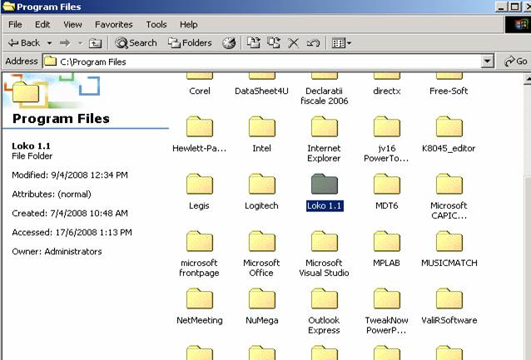
Task: Select the Outlook Express folder icon
Action: (x=325, y=298)
